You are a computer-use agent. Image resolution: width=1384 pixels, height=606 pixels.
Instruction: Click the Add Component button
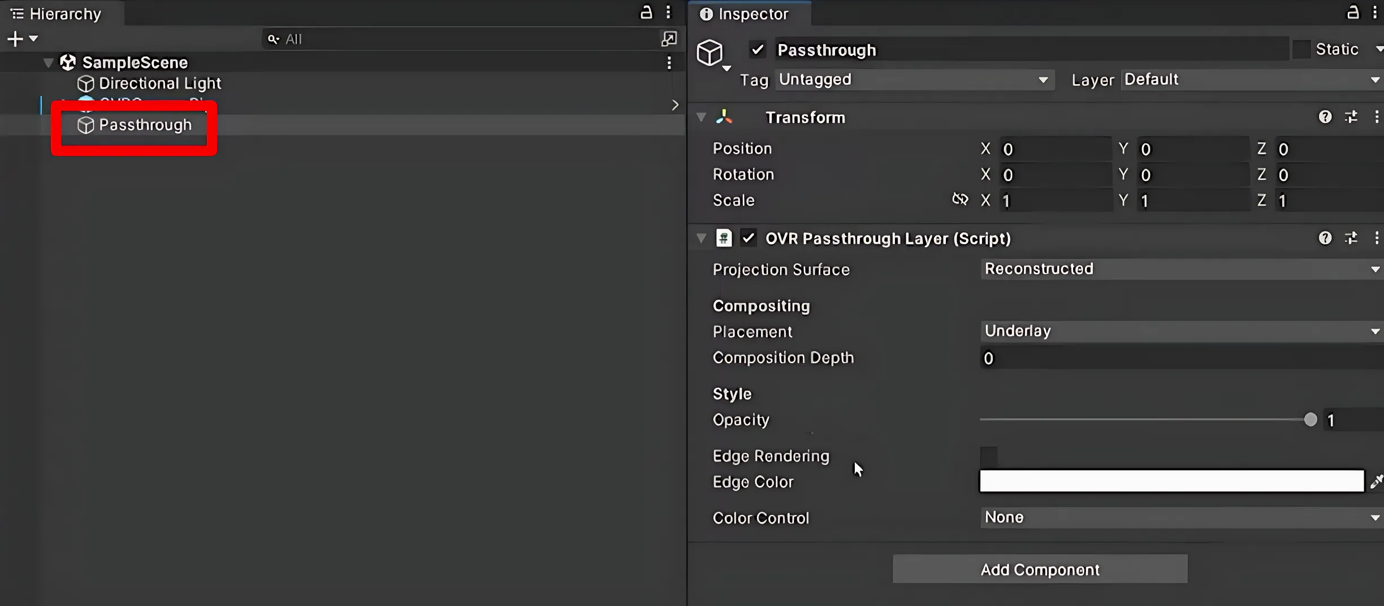(1040, 569)
